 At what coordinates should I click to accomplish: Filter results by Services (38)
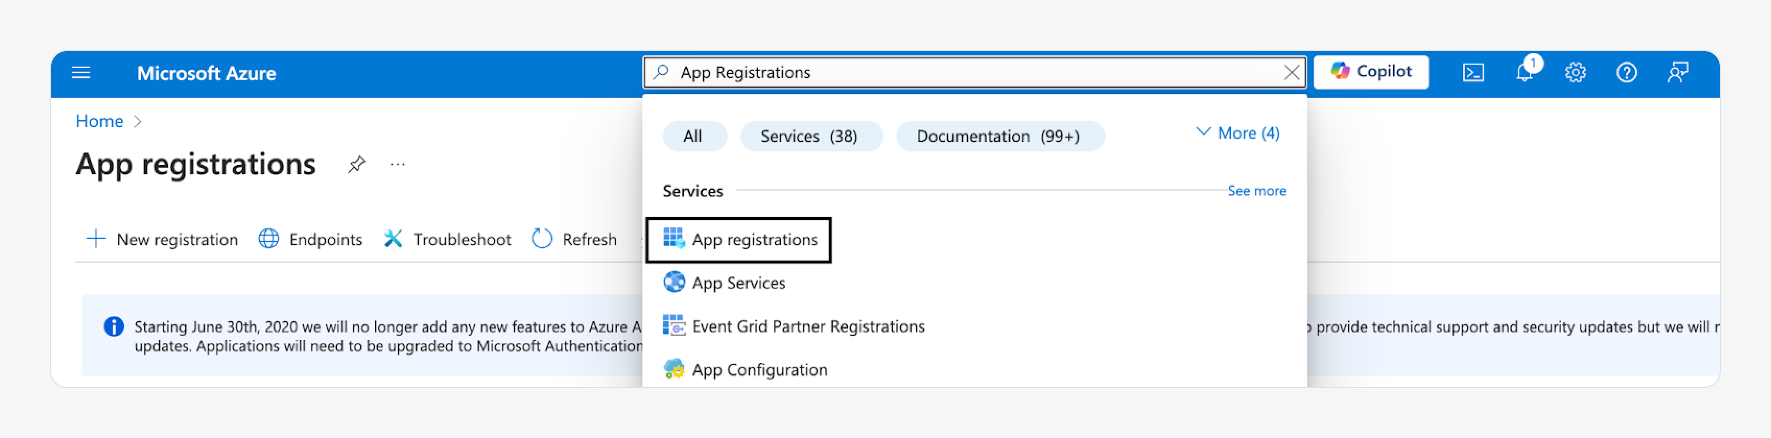(x=809, y=137)
